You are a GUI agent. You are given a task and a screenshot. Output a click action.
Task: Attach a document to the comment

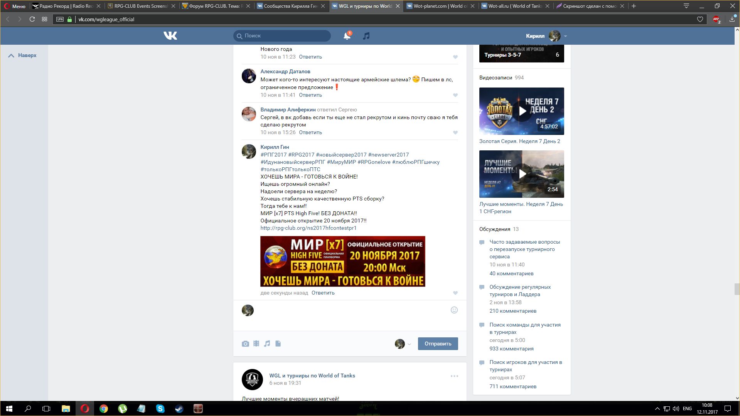click(278, 344)
